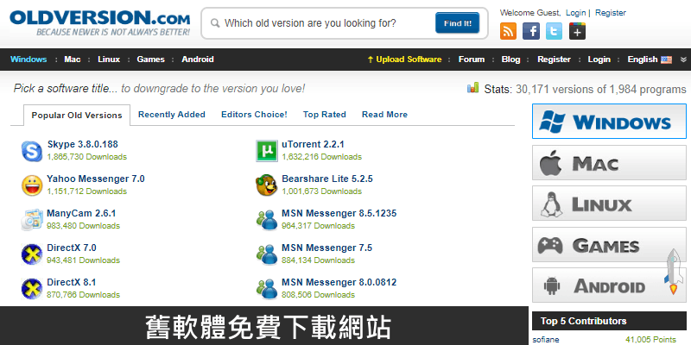Click the Bearshare Lite icon
The width and height of the screenshot is (691, 345).
pos(267,185)
